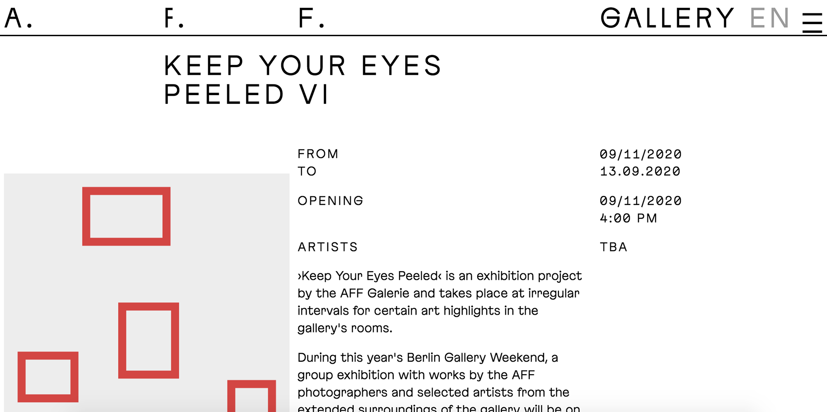Click the TO date 13.09.2020
Viewport: 827px width, 412px height.
(x=640, y=171)
